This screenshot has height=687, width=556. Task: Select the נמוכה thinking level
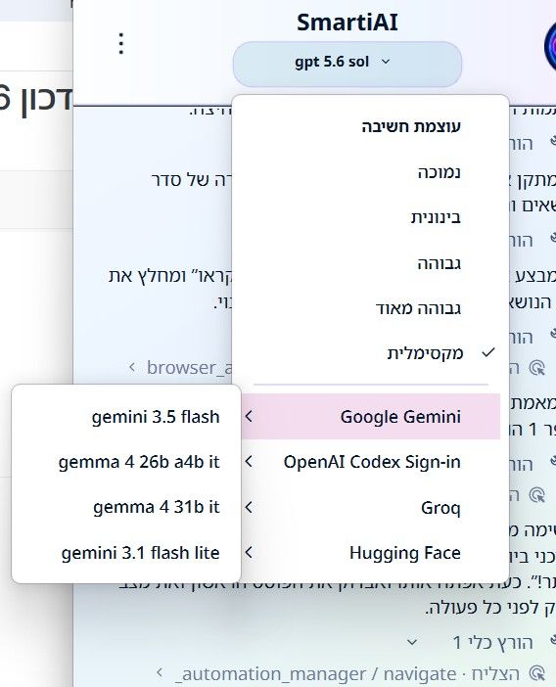tap(371, 172)
